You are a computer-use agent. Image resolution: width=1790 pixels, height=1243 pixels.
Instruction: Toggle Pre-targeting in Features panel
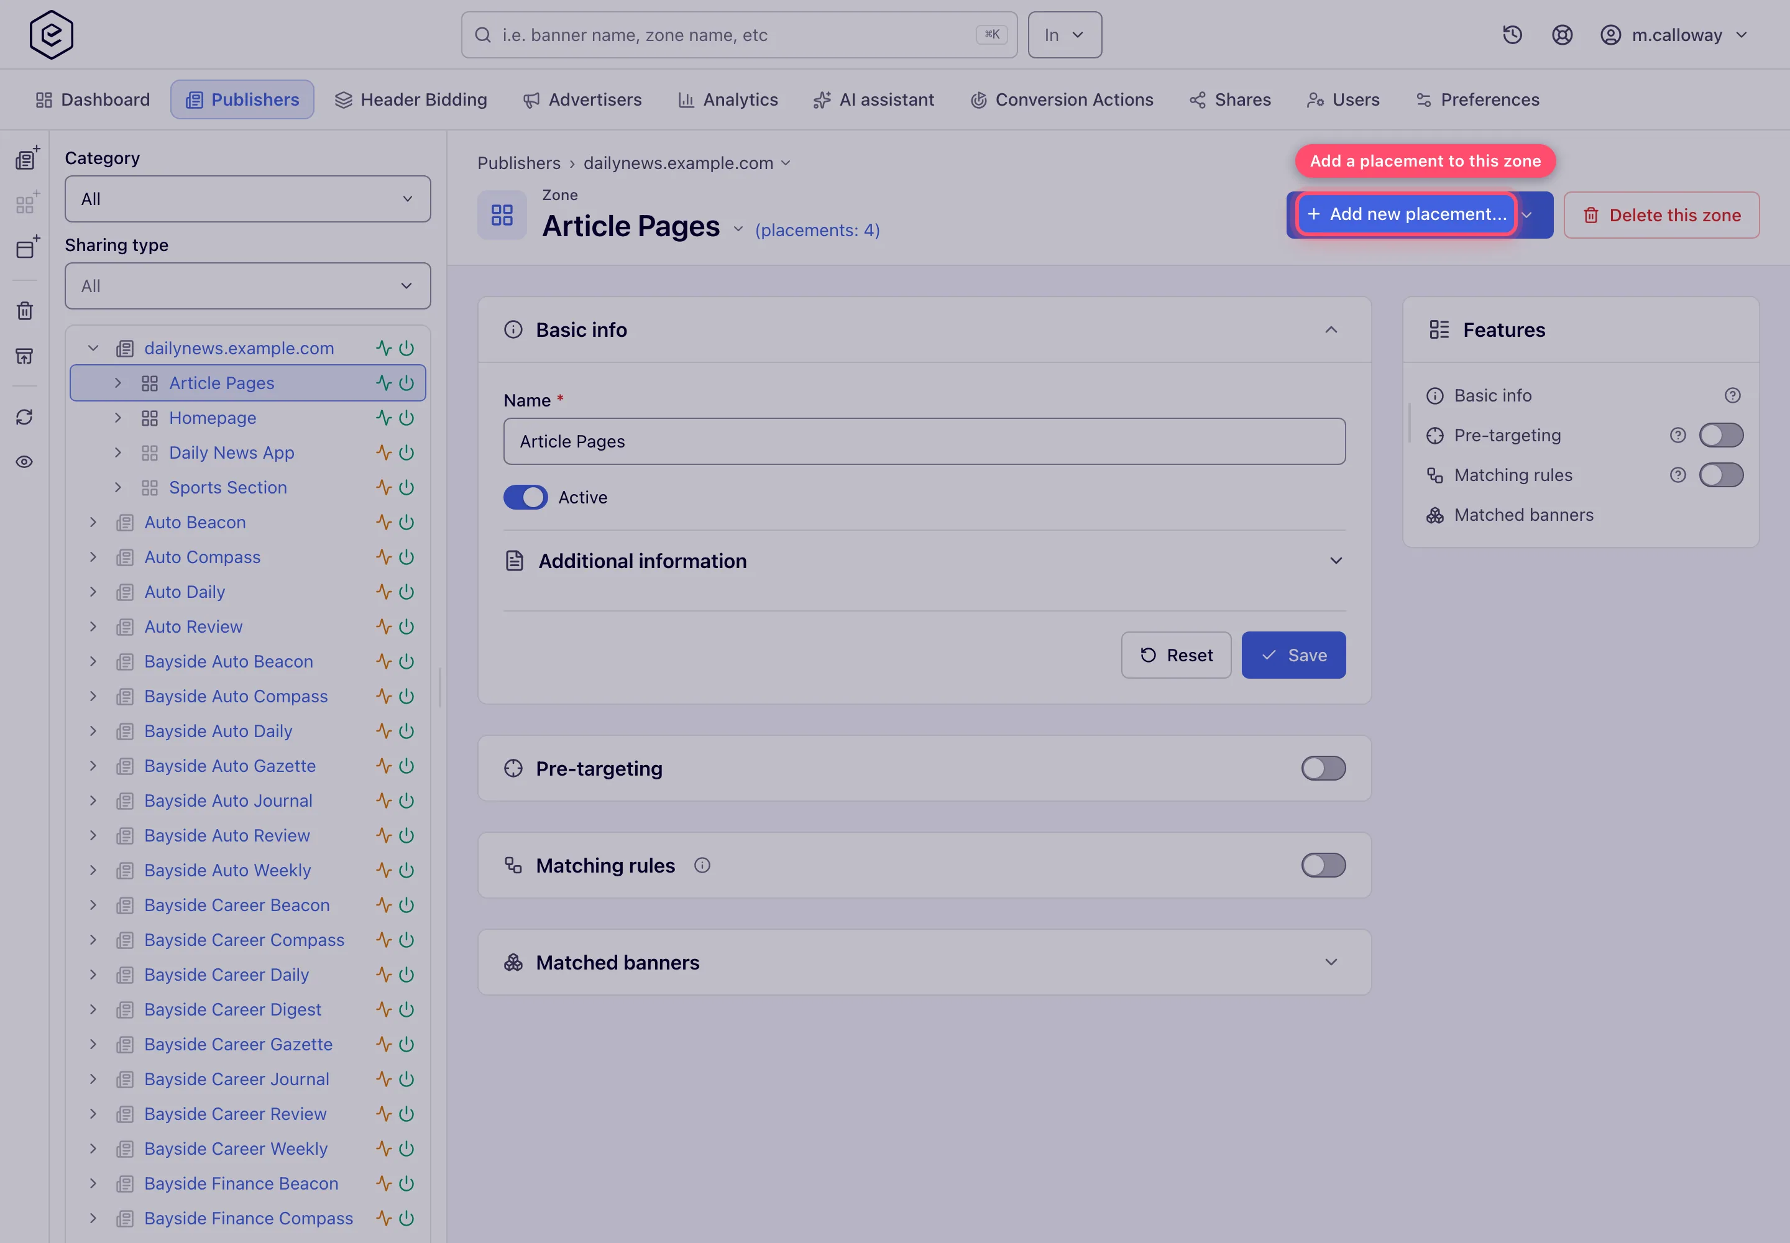[x=1722, y=436]
